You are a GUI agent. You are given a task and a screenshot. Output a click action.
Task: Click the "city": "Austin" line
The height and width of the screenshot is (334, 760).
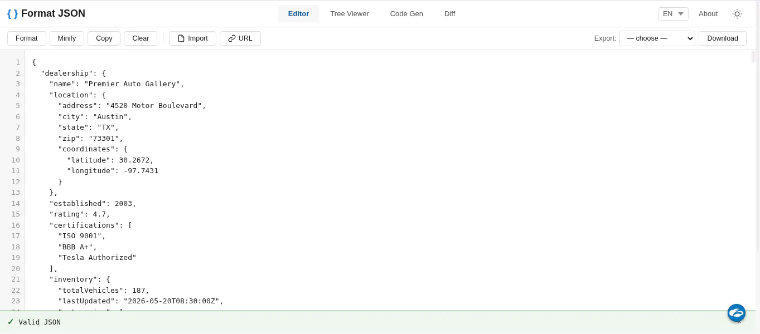95,117
